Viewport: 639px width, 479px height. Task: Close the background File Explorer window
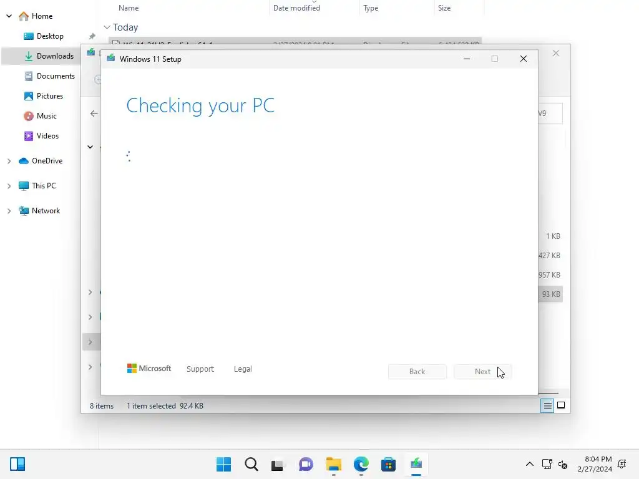click(x=556, y=54)
